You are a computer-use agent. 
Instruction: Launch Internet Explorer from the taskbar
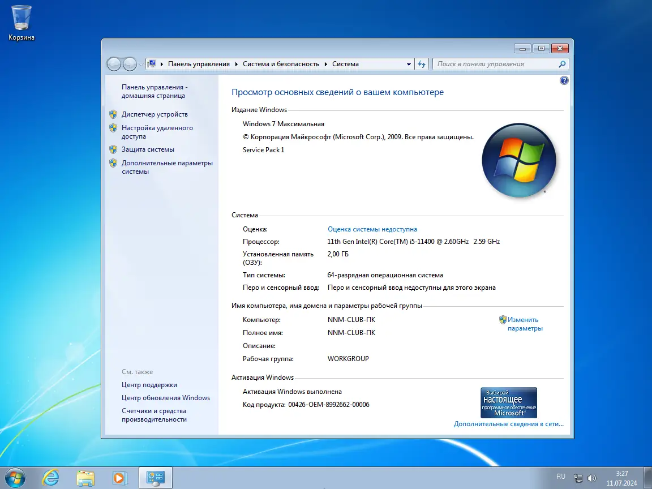[x=50, y=477]
